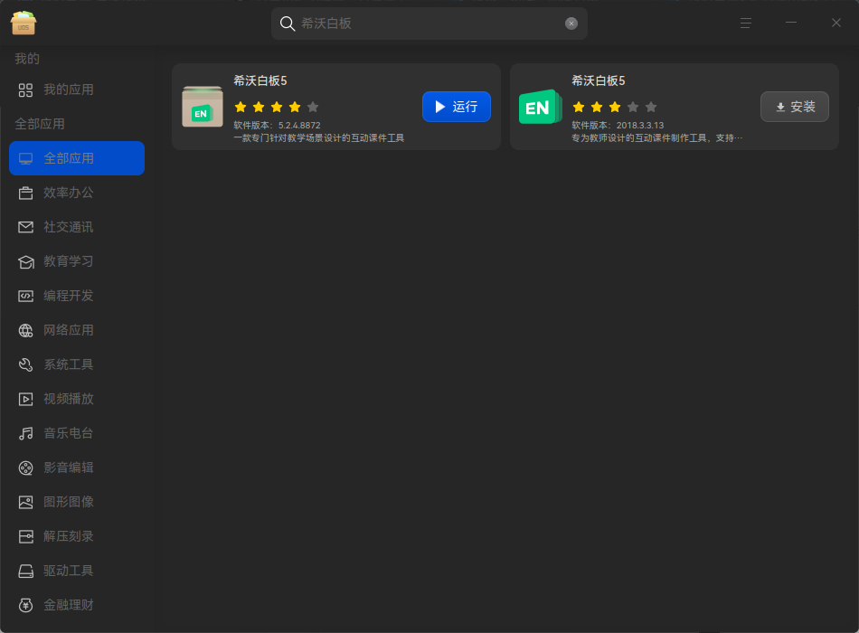Click the 我的应用 grid icon
Screen dimensions: 859x633
coord(25,90)
